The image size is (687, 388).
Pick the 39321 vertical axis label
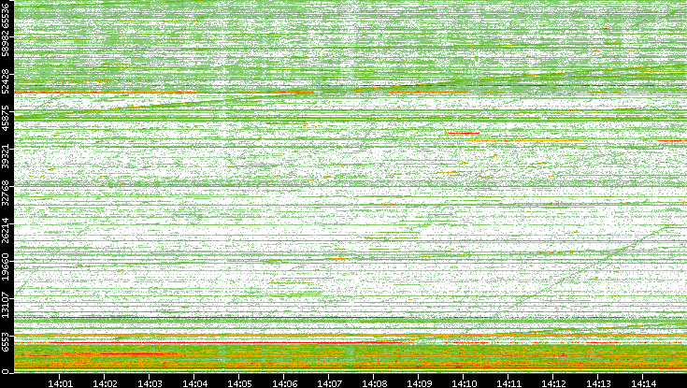(x=5, y=155)
